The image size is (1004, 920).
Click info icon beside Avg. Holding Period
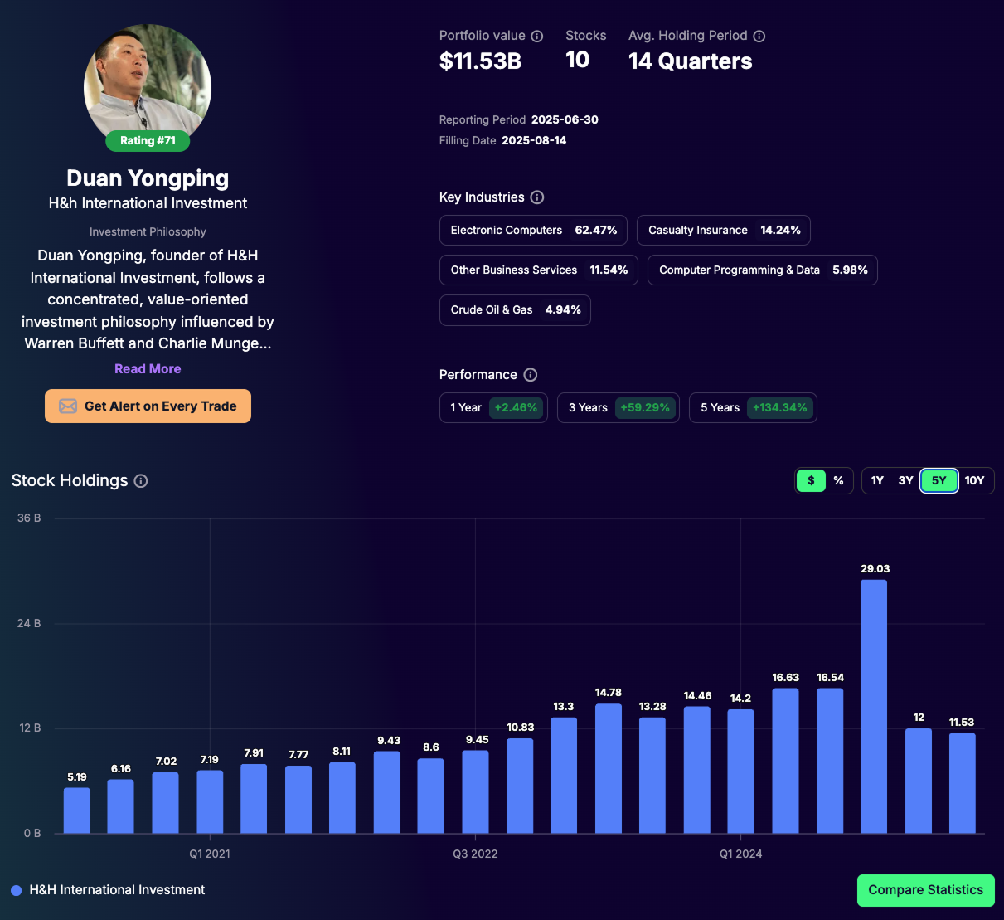pos(759,36)
